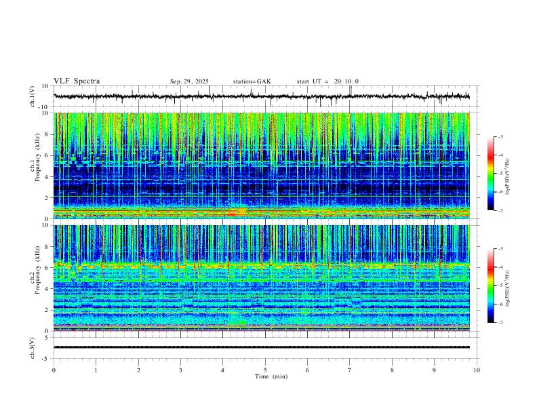This screenshot has height=415, width=537.
Task: Click inside the ch.1 spectrogram panel
Action: (262, 165)
